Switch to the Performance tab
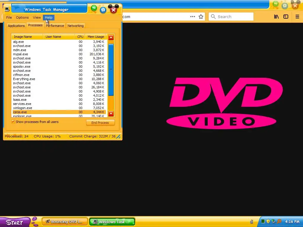Image resolution: width=303 pixels, height=227 pixels. pyautogui.click(x=55, y=26)
